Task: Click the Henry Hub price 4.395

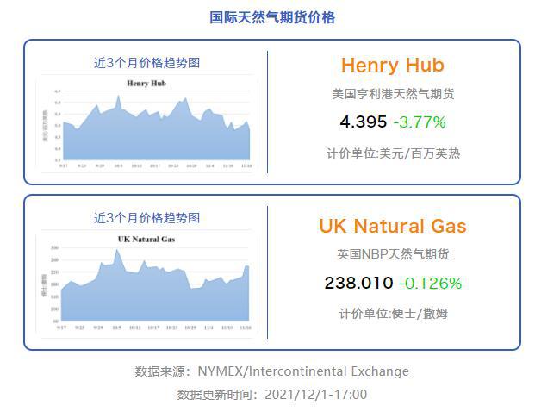Action: [364, 122]
